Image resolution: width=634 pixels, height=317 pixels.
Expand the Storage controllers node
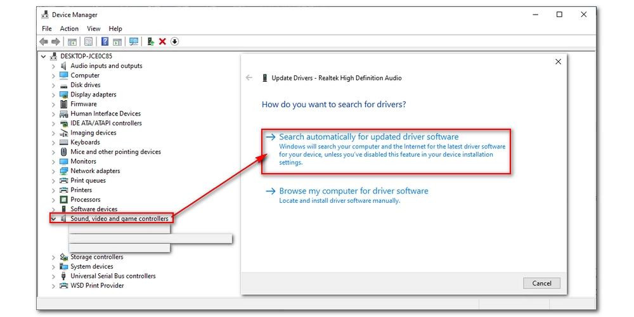click(53, 257)
